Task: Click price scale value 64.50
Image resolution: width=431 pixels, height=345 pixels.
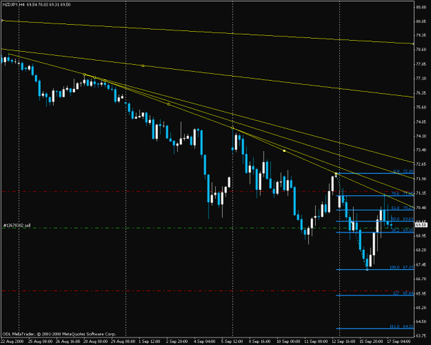Action: 421,322
